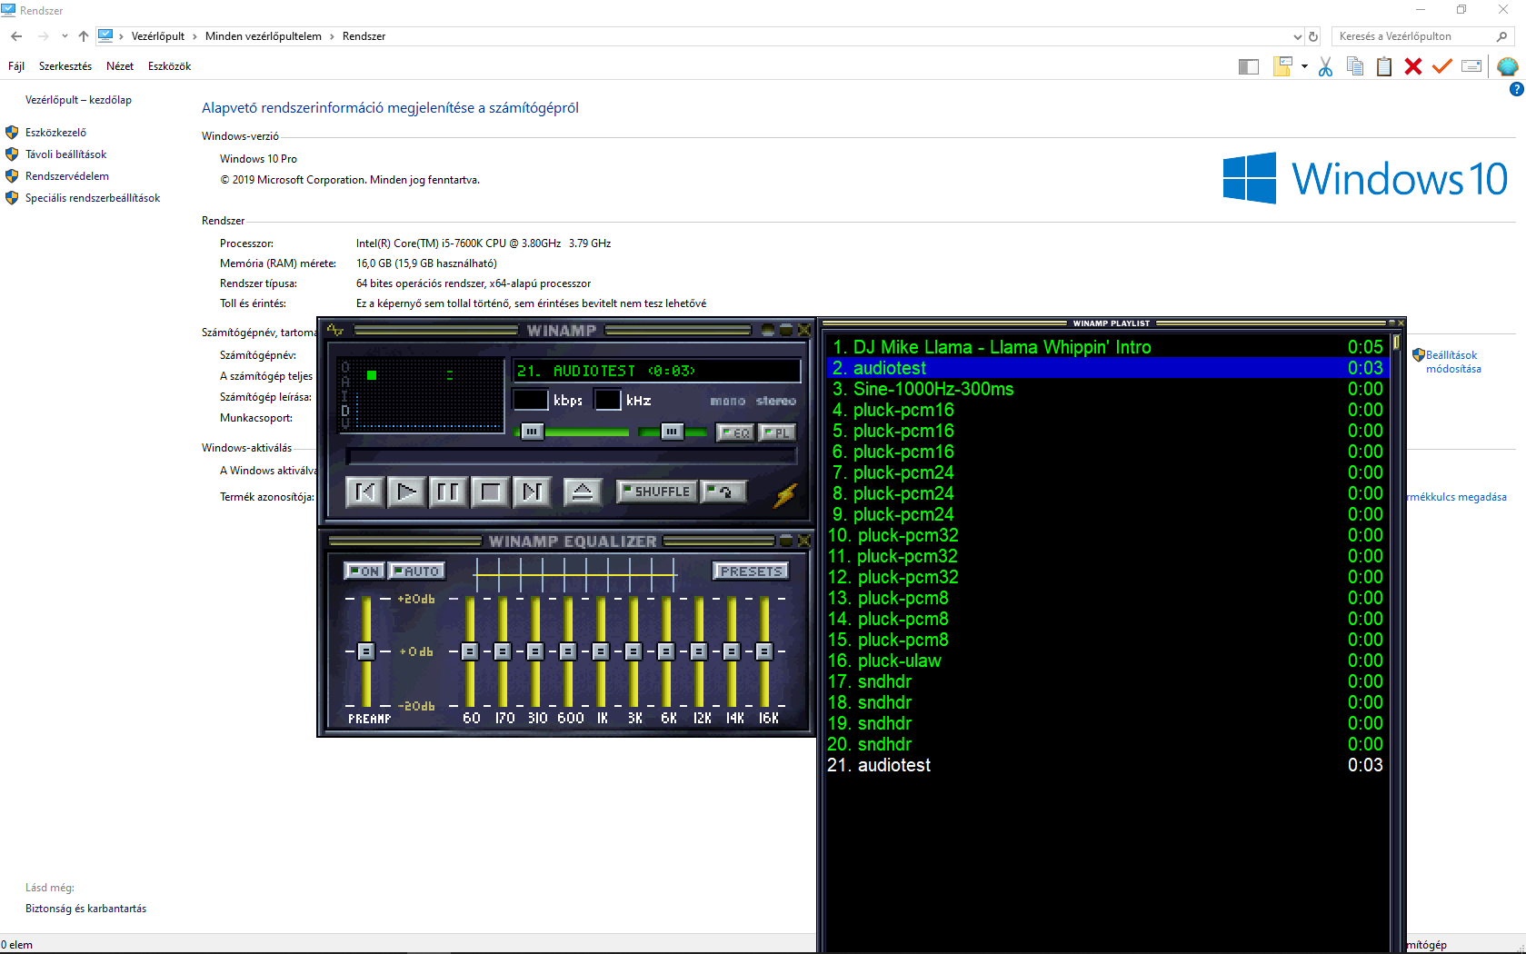Click the 1K equalizer band slider

pyautogui.click(x=601, y=651)
